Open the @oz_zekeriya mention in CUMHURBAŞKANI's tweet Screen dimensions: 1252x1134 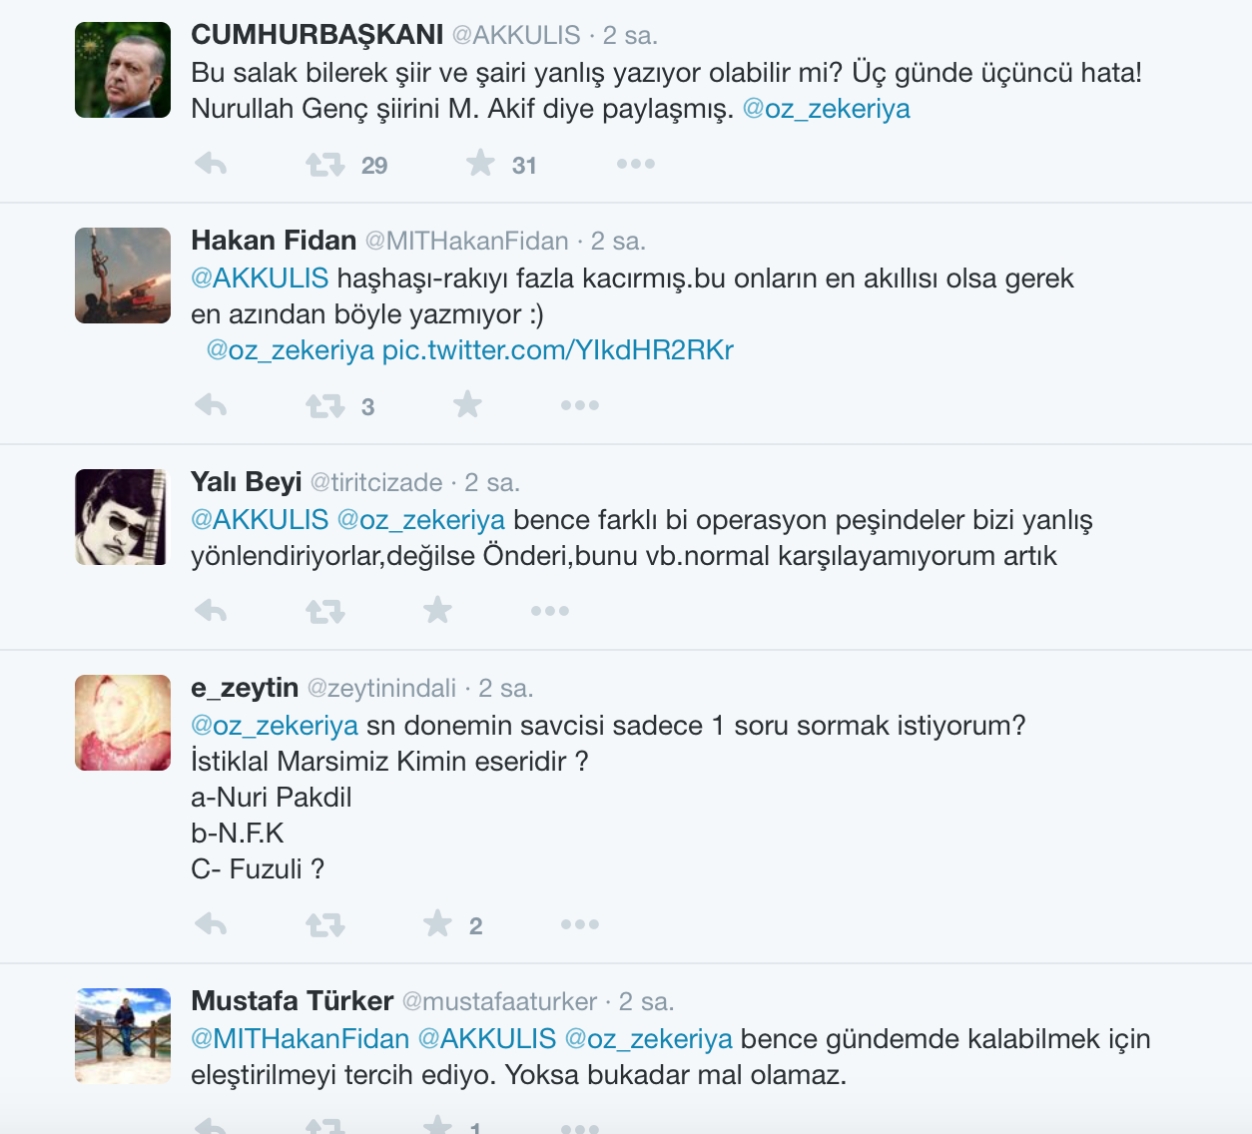pyautogui.click(x=827, y=109)
